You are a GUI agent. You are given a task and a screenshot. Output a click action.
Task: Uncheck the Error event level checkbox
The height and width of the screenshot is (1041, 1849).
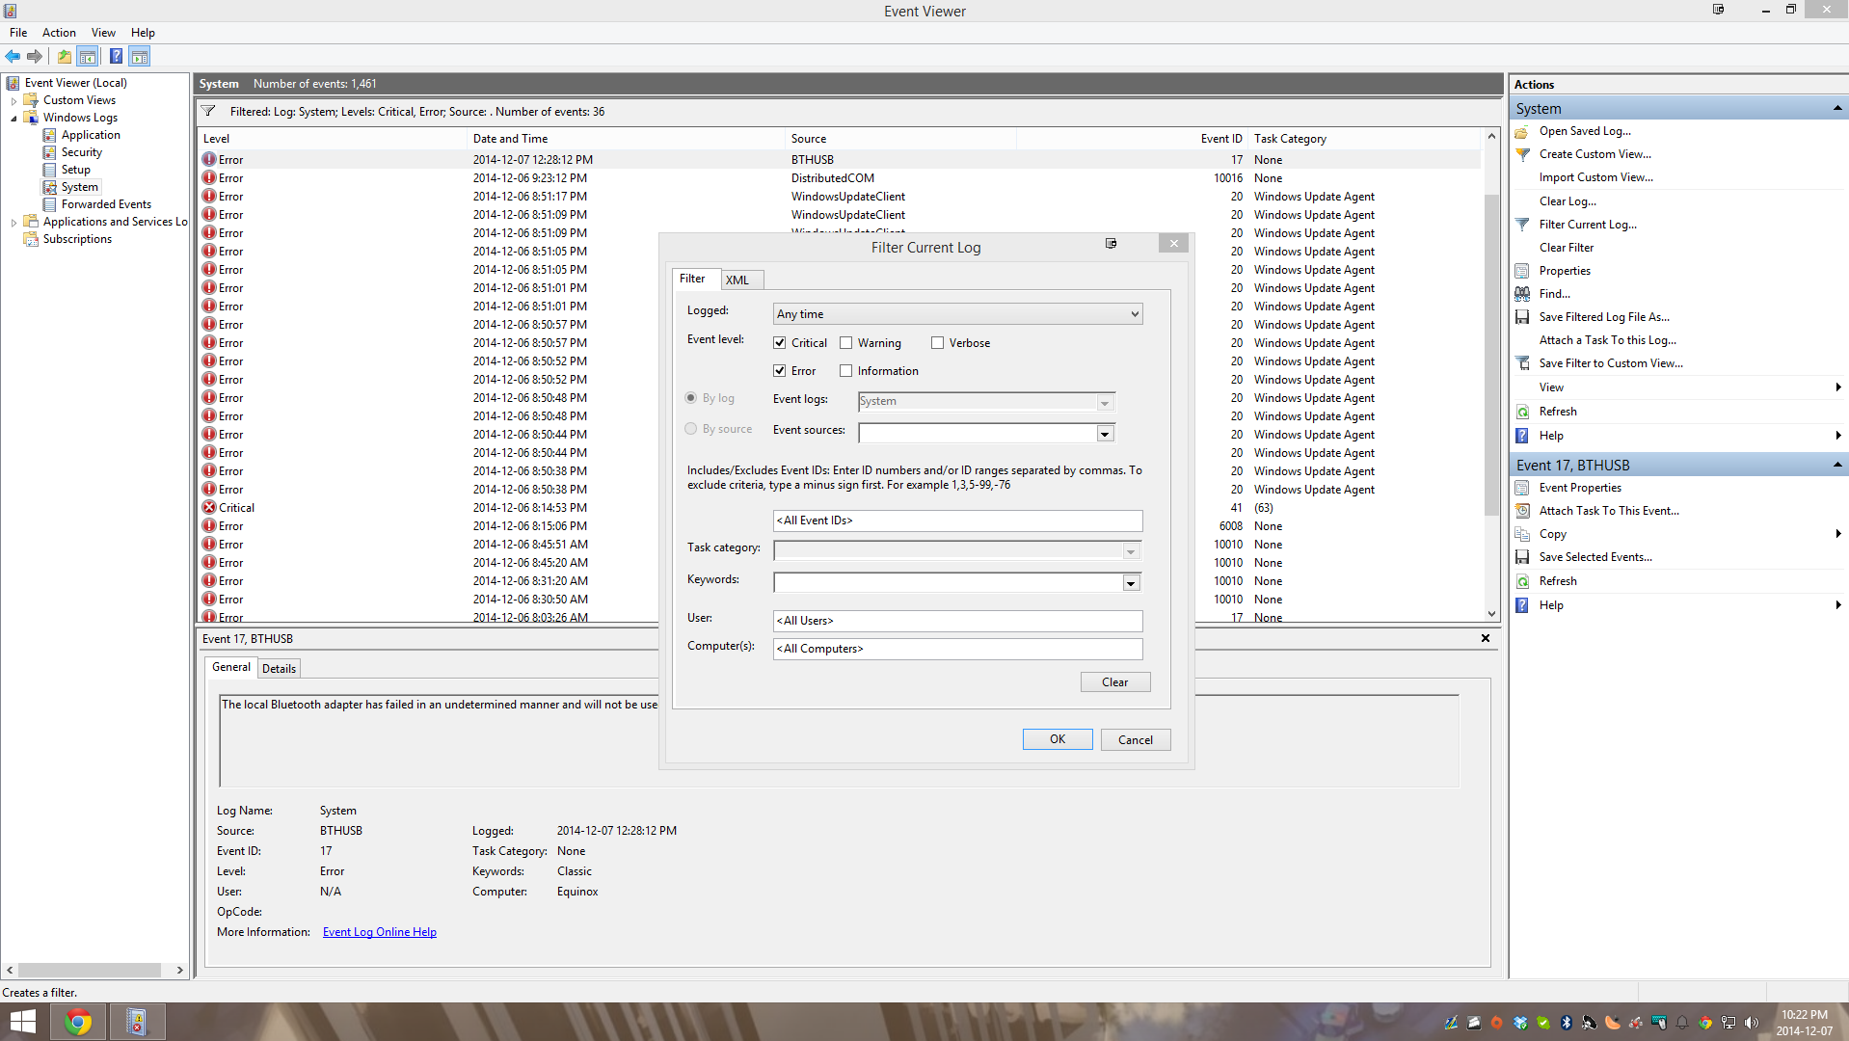(x=780, y=371)
